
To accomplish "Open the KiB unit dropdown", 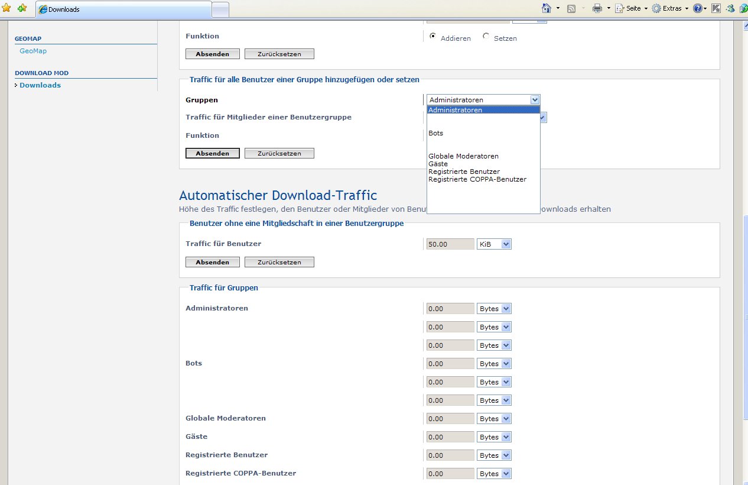I will [x=494, y=244].
